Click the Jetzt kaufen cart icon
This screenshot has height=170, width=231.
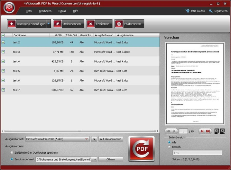click(188, 11)
